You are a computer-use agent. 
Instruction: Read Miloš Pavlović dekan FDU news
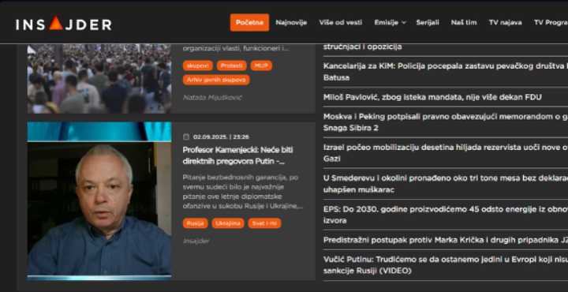(432, 97)
